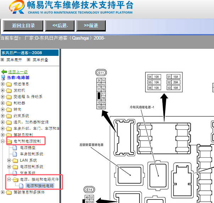Click the E14 connector label in diagram

pos(89,190)
